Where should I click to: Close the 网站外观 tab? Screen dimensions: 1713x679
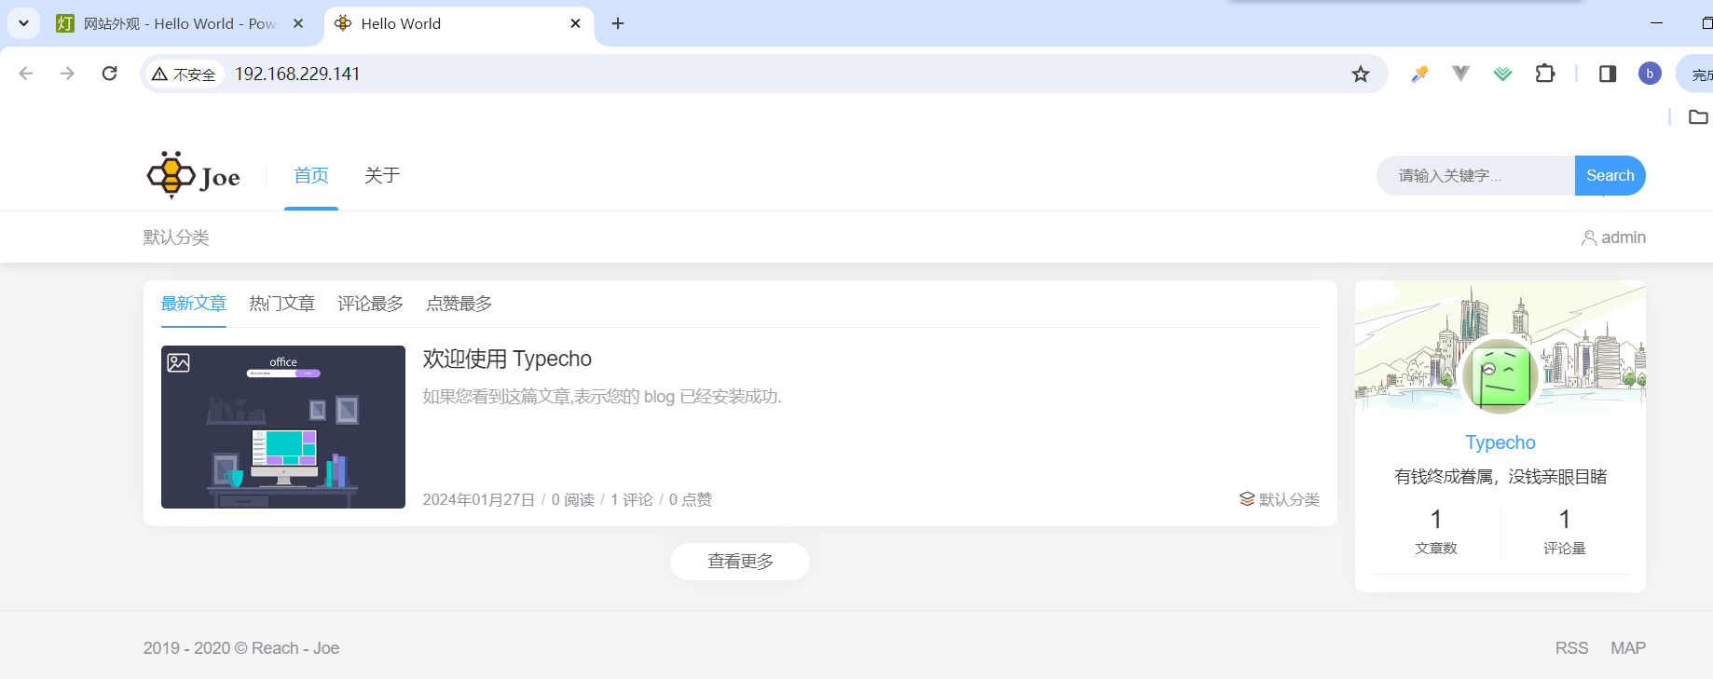pos(298,23)
